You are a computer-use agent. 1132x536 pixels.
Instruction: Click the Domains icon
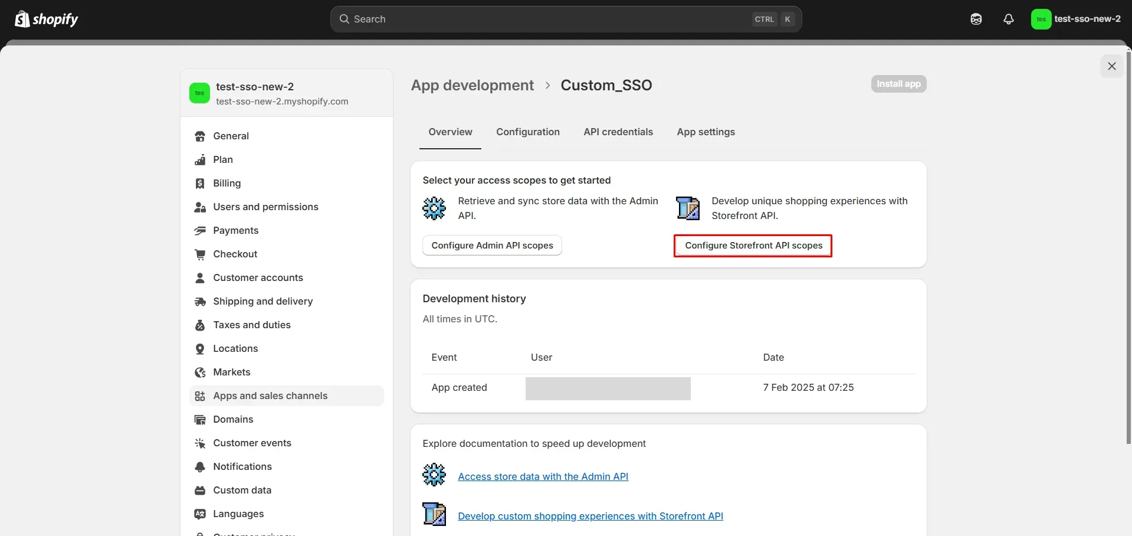click(200, 420)
